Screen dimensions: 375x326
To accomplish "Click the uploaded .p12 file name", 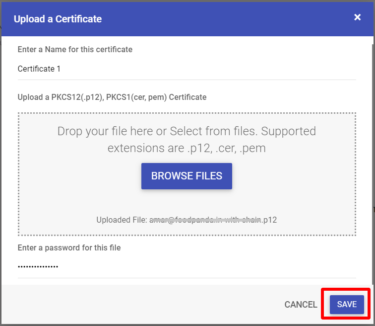I will pyautogui.click(x=213, y=220).
